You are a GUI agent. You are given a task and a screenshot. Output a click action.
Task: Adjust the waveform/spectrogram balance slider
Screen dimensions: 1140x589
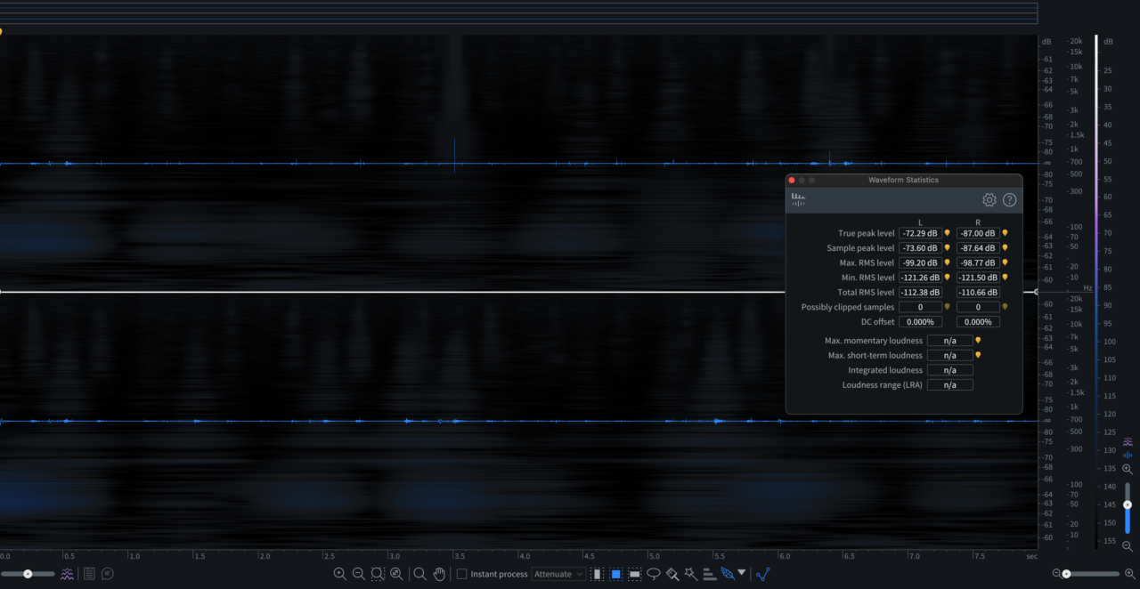pos(28,574)
